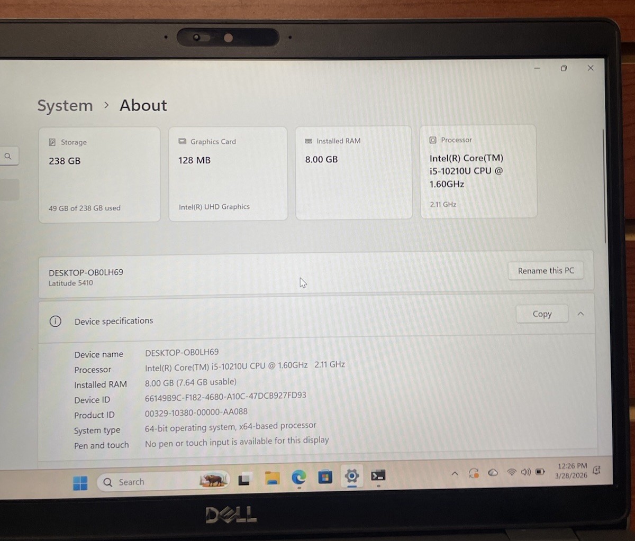Click the 49 GB of 238 GB used text
The image size is (635, 541).
(85, 208)
